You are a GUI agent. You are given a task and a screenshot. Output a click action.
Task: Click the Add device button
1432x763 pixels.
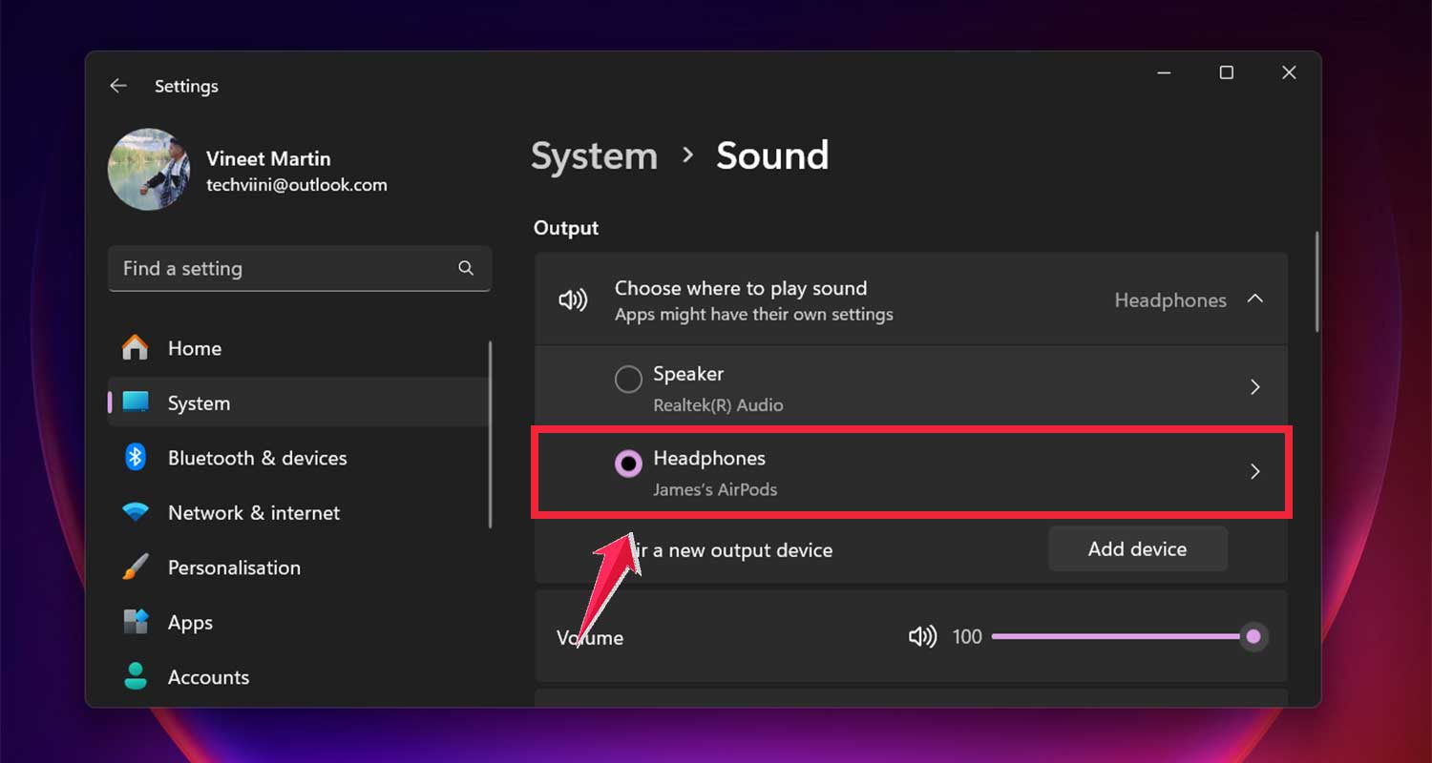[1137, 548]
